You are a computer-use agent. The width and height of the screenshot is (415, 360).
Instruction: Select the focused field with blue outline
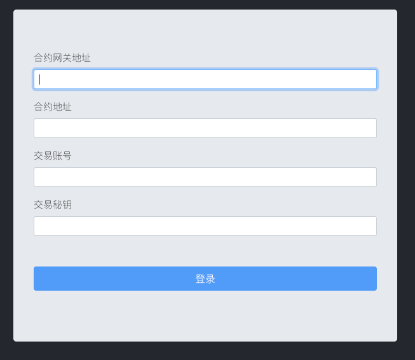coord(205,80)
